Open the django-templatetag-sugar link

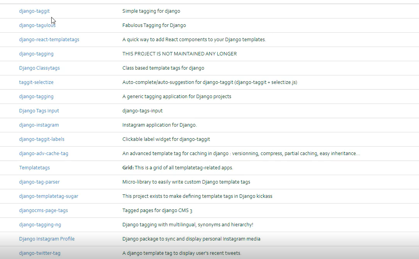tap(49, 196)
